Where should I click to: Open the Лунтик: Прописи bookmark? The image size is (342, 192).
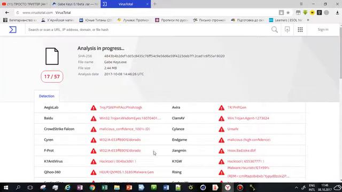(133, 20)
